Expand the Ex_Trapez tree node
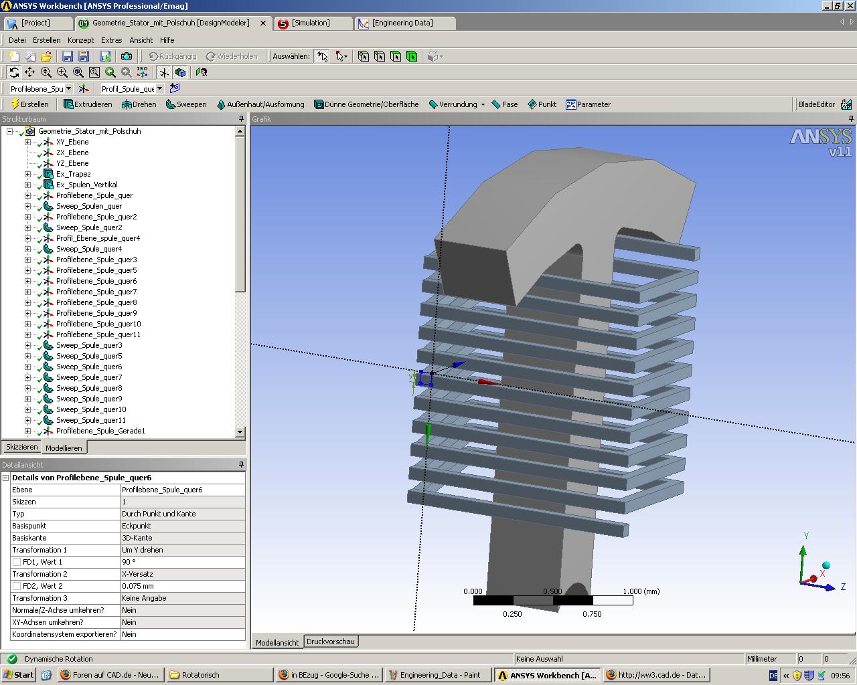857x685 pixels. coord(27,174)
